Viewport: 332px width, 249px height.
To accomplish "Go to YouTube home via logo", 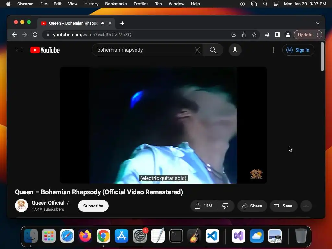I will tap(45, 50).
